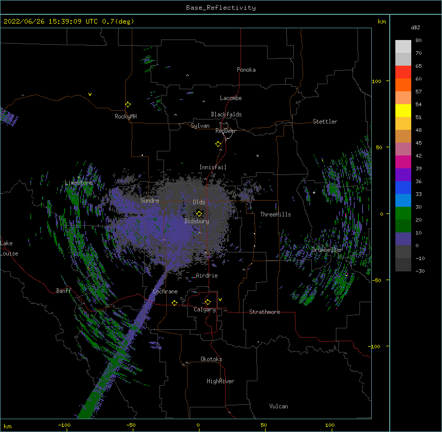The image size is (442, 432).
Task: Click the RedDeer city label
Action: [x=226, y=131]
